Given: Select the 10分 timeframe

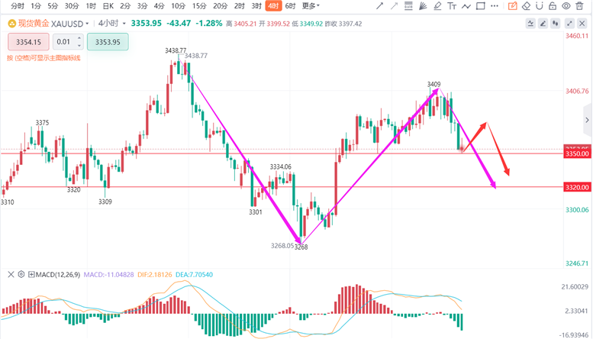Looking at the screenshot, I should (x=178, y=6).
